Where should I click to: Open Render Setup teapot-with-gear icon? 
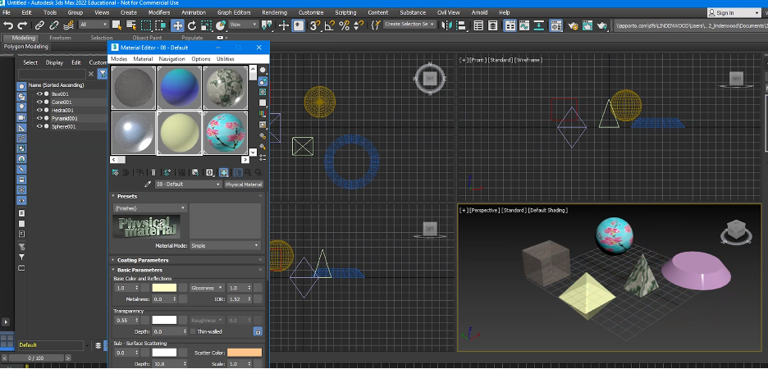click(573, 26)
